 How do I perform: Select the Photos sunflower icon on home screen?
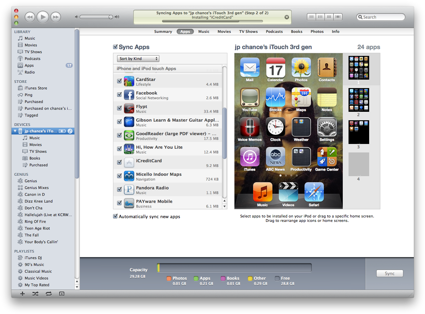301,67
